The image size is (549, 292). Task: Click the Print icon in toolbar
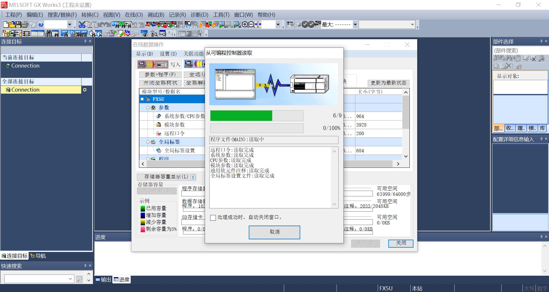(x=25, y=25)
